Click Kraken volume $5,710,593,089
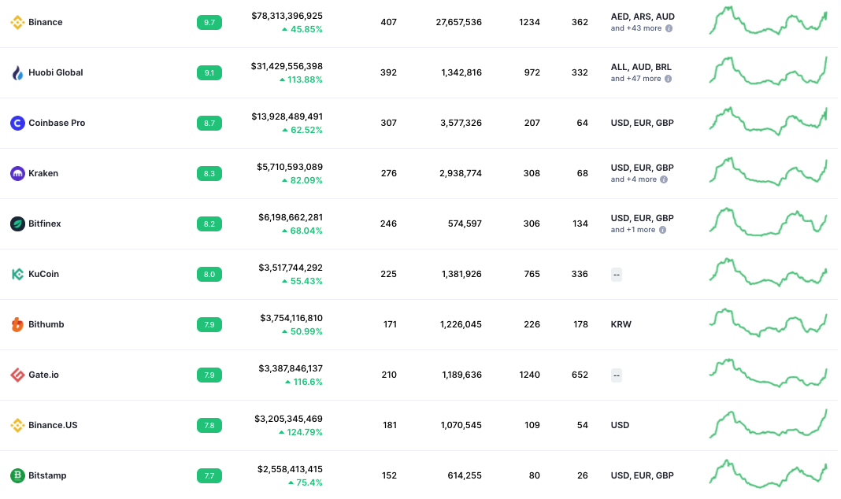841x499 pixels. tap(290, 167)
